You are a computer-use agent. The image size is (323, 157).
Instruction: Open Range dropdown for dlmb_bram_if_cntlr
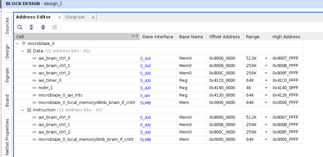pos(266,103)
